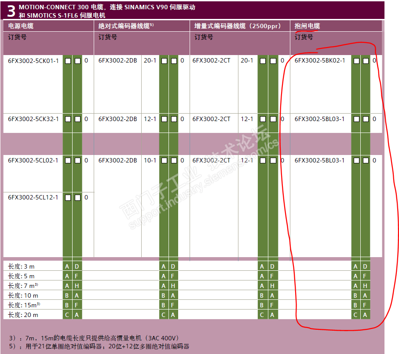This screenshot has height=354, width=399.
Task: Click the "长度: 20 m" row label
Action: (23, 315)
